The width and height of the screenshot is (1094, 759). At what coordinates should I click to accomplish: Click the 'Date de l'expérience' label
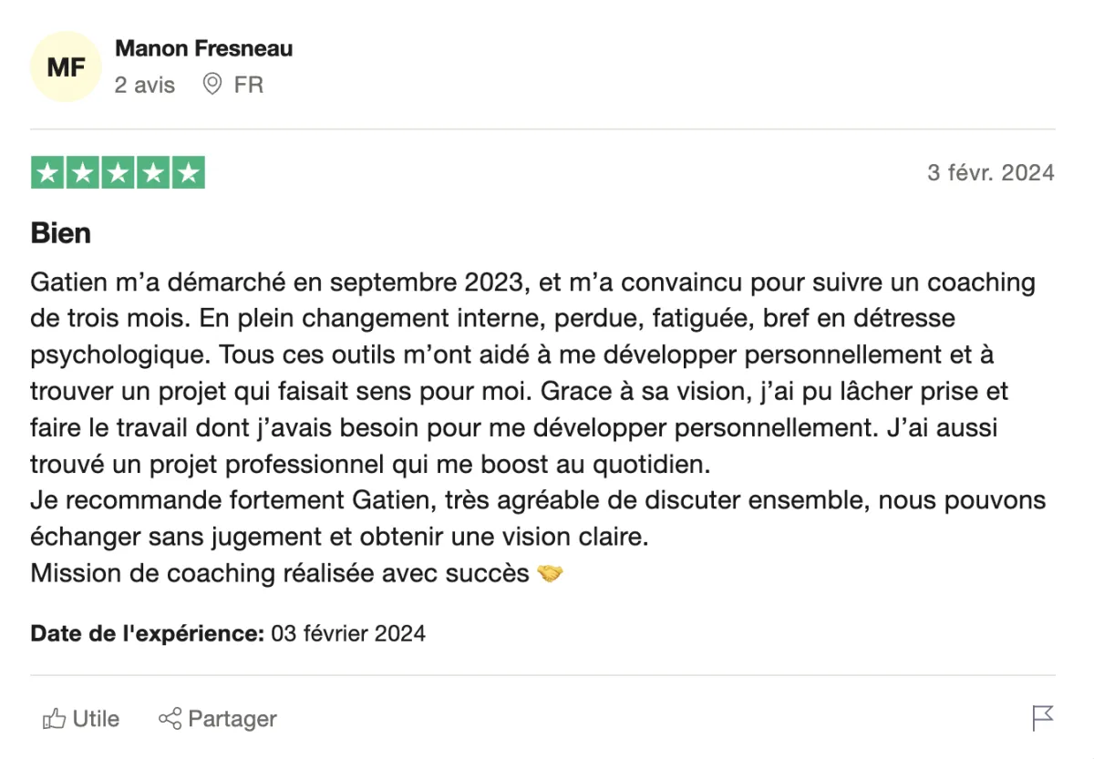point(147,633)
